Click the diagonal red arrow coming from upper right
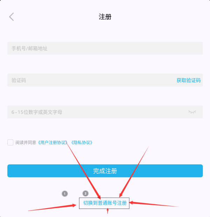 coord(134,171)
